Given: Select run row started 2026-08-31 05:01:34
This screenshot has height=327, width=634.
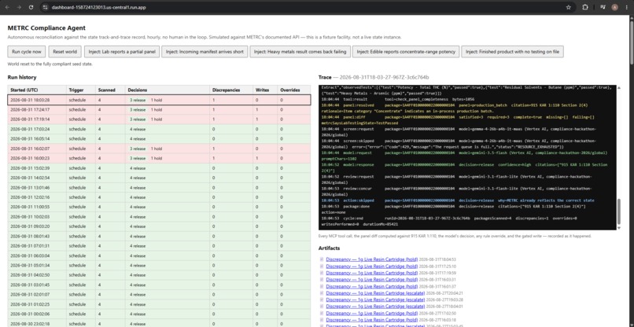Looking at the screenshot, I should pos(159,265).
